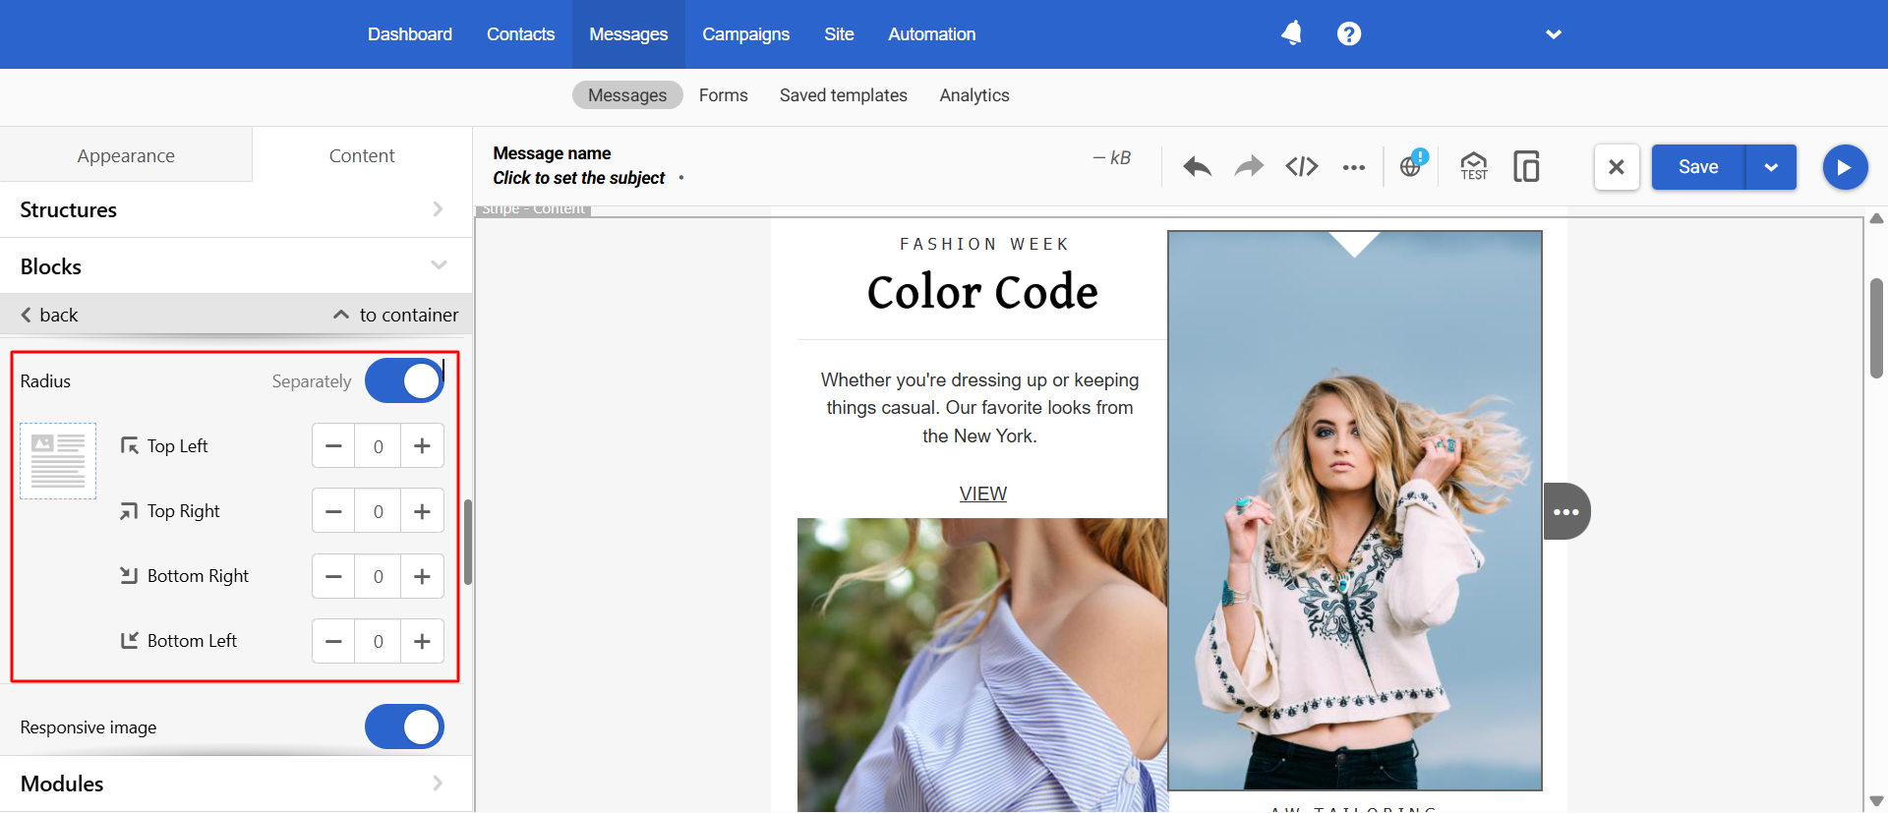Expand the Structures section
The image size is (1888, 813).
236,209
